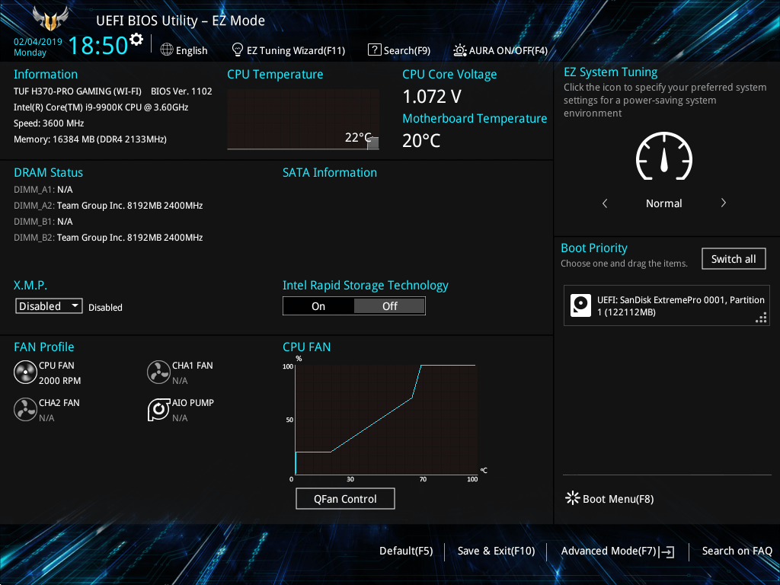
Task: Click the Intel Core i9-9900K CPU line
Action: [x=101, y=107]
